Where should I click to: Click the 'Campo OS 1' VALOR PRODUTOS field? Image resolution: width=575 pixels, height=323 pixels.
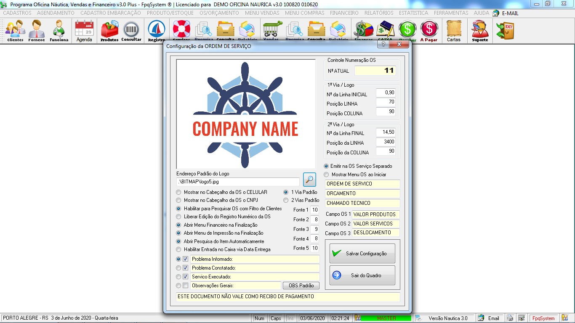pyautogui.click(x=376, y=214)
